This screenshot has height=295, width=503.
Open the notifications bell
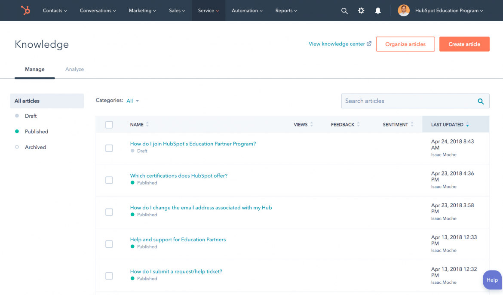click(x=377, y=10)
